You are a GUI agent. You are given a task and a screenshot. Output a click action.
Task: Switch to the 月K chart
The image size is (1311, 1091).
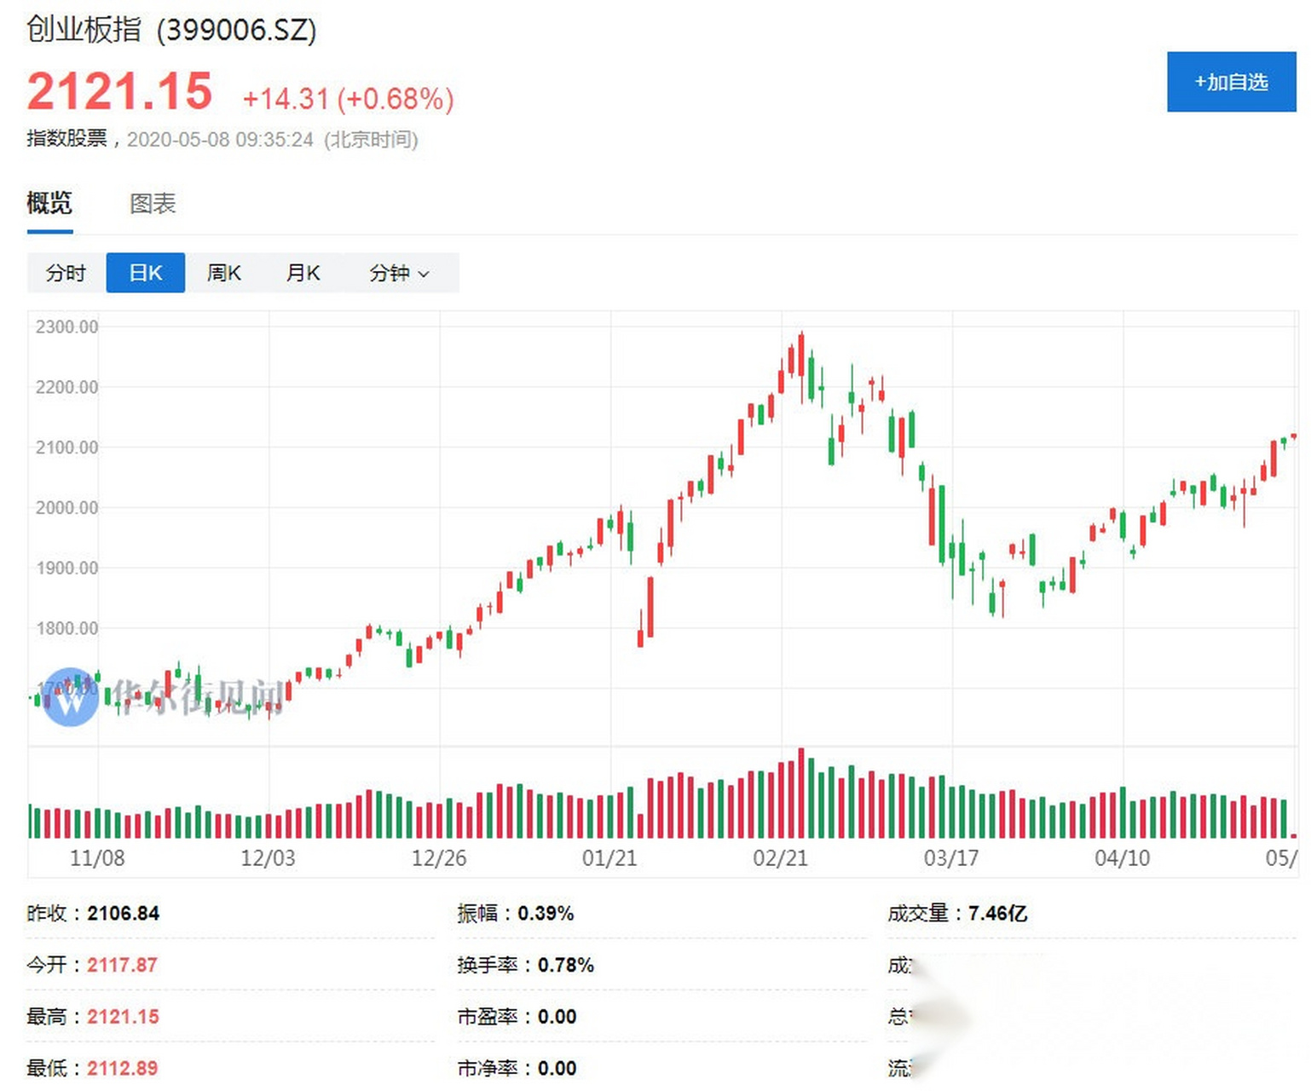303,273
